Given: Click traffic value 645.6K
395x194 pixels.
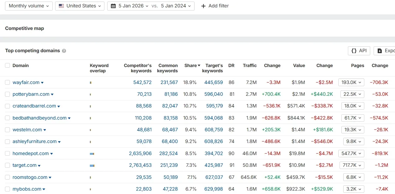Looking at the screenshot, I should coord(249,177).
